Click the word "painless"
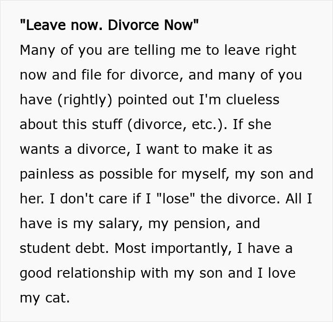The width and height of the screenshot is (333, 322). [x=49, y=174]
